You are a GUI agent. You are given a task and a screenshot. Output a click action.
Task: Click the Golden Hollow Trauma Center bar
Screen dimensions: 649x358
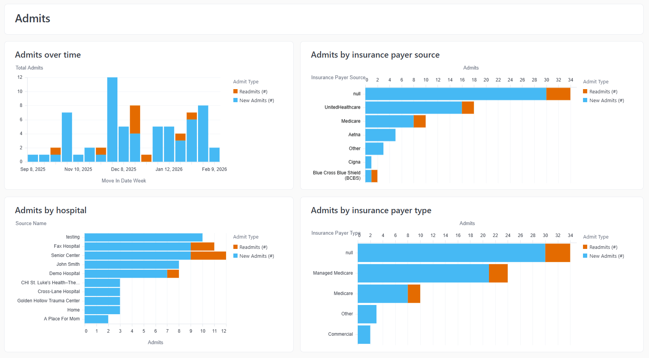(x=102, y=301)
